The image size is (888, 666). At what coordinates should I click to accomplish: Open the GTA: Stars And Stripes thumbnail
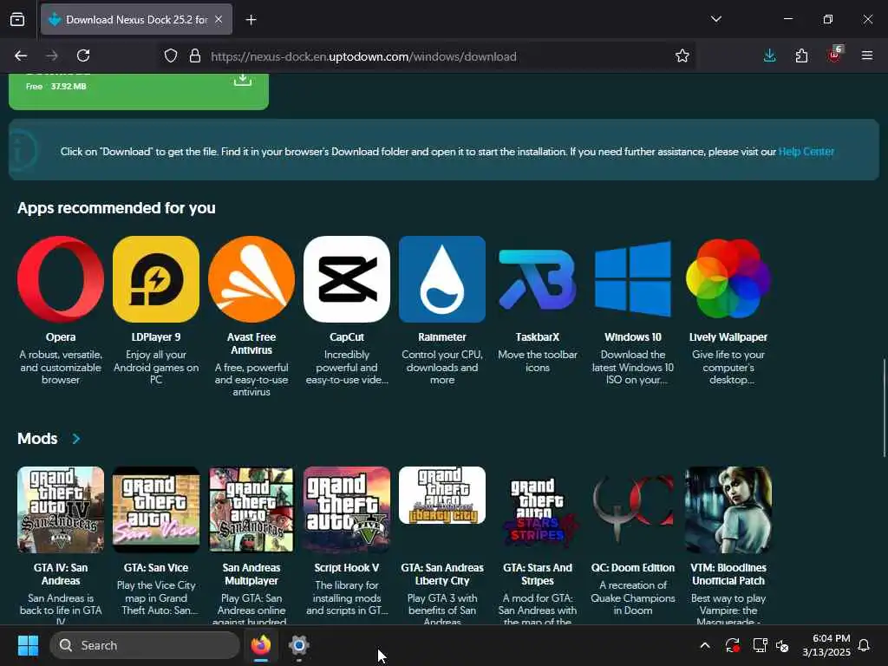coord(538,510)
